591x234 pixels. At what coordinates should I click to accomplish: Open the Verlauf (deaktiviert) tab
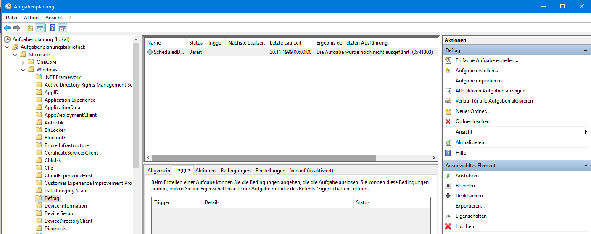tap(312, 171)
